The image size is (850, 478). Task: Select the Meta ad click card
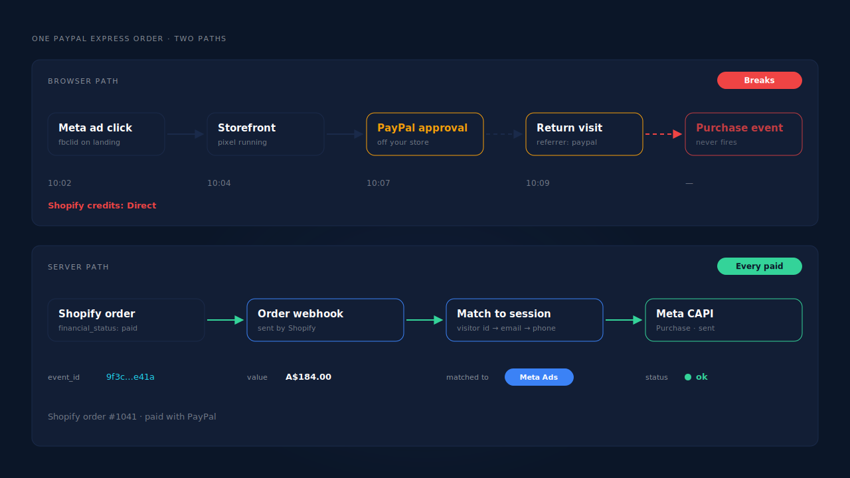point(106,134)
